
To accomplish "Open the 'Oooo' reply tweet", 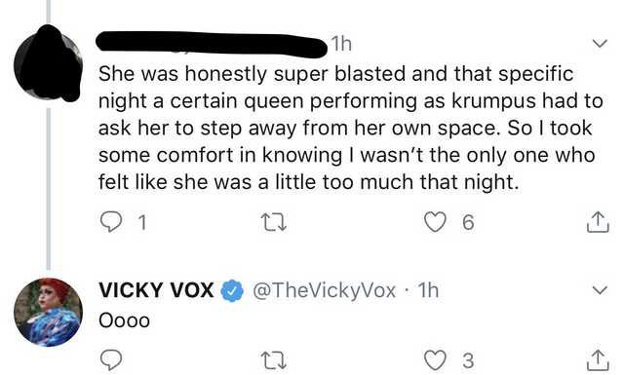I will coord(124,320).
